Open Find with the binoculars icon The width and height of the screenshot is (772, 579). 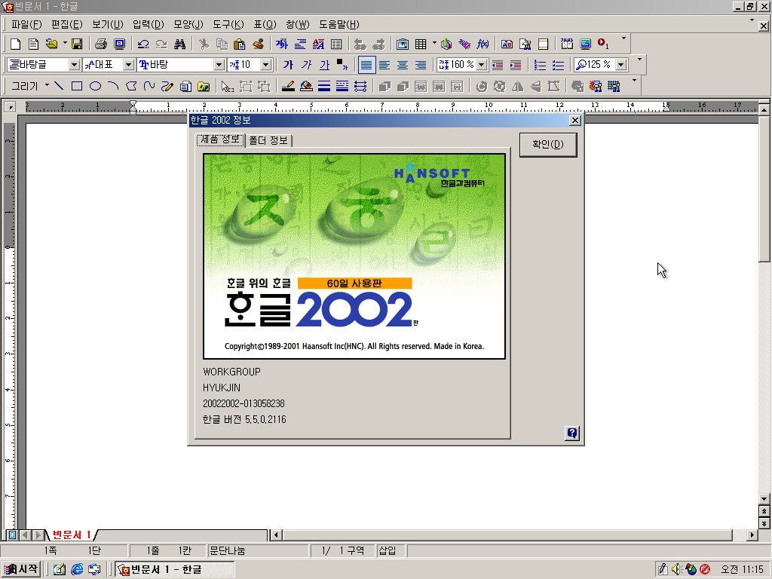(179, 44)
